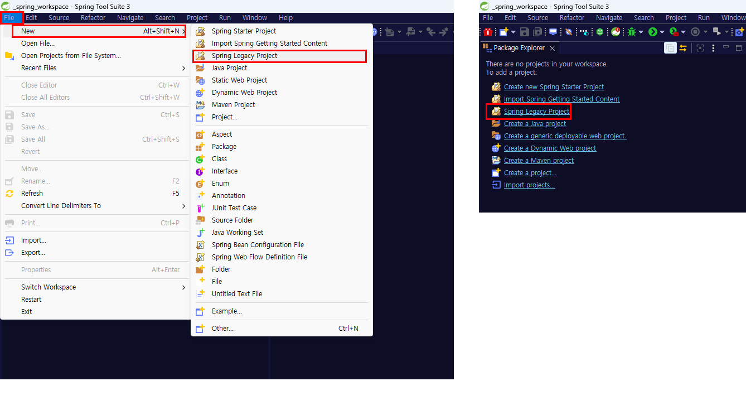This screenshot has width=746, height=410.
Task: Click the blue monitor toolbar icon
Action: click(x=553, y=32)
